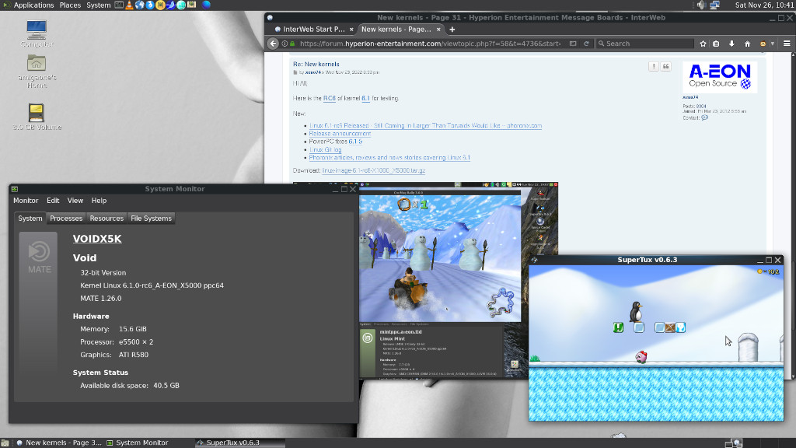The height and width of the screenshot is (448, 796).
Task: Open the RC6 link in the post
Action: [329, 99]
